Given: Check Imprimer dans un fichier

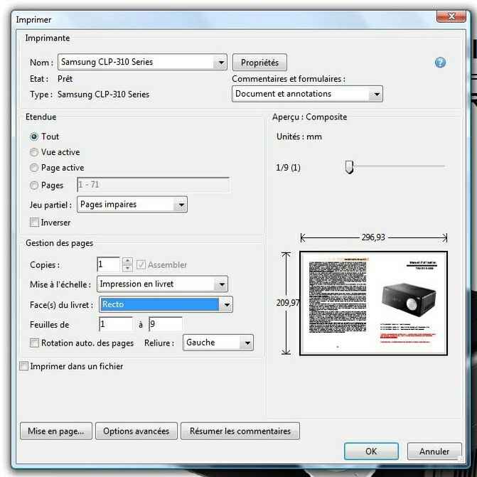Looking at the screenshot, I should (23, 366).
